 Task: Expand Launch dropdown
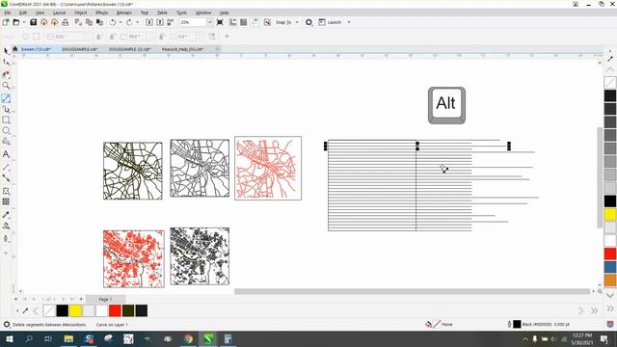[349, 22]
